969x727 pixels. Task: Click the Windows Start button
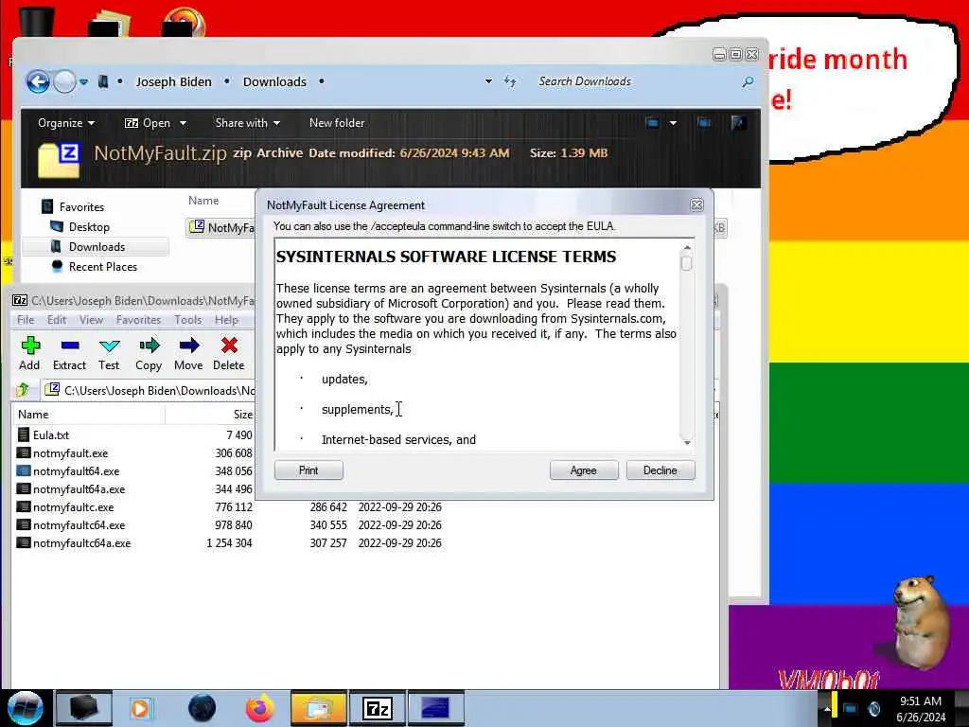[26, 708]
